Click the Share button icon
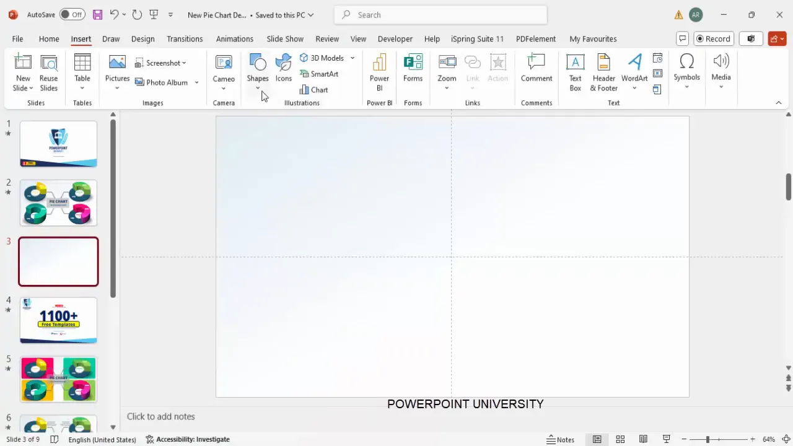The image size is (793, 446). point(777,38)
